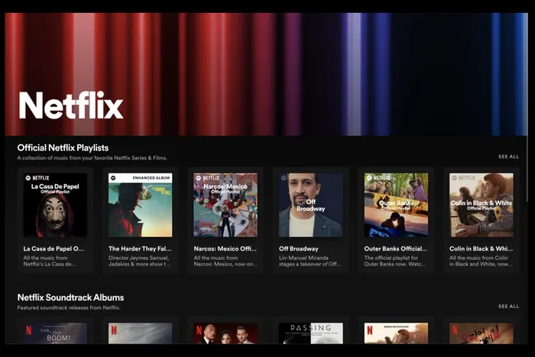The height and width of the screenshot is (357, 535).
Task: Open Outer Banks Official playlist cover
Action: point(396,205)
